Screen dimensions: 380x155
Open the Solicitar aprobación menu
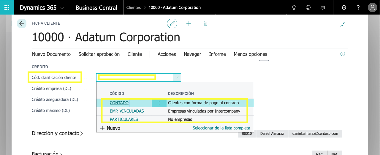point(99,54)
